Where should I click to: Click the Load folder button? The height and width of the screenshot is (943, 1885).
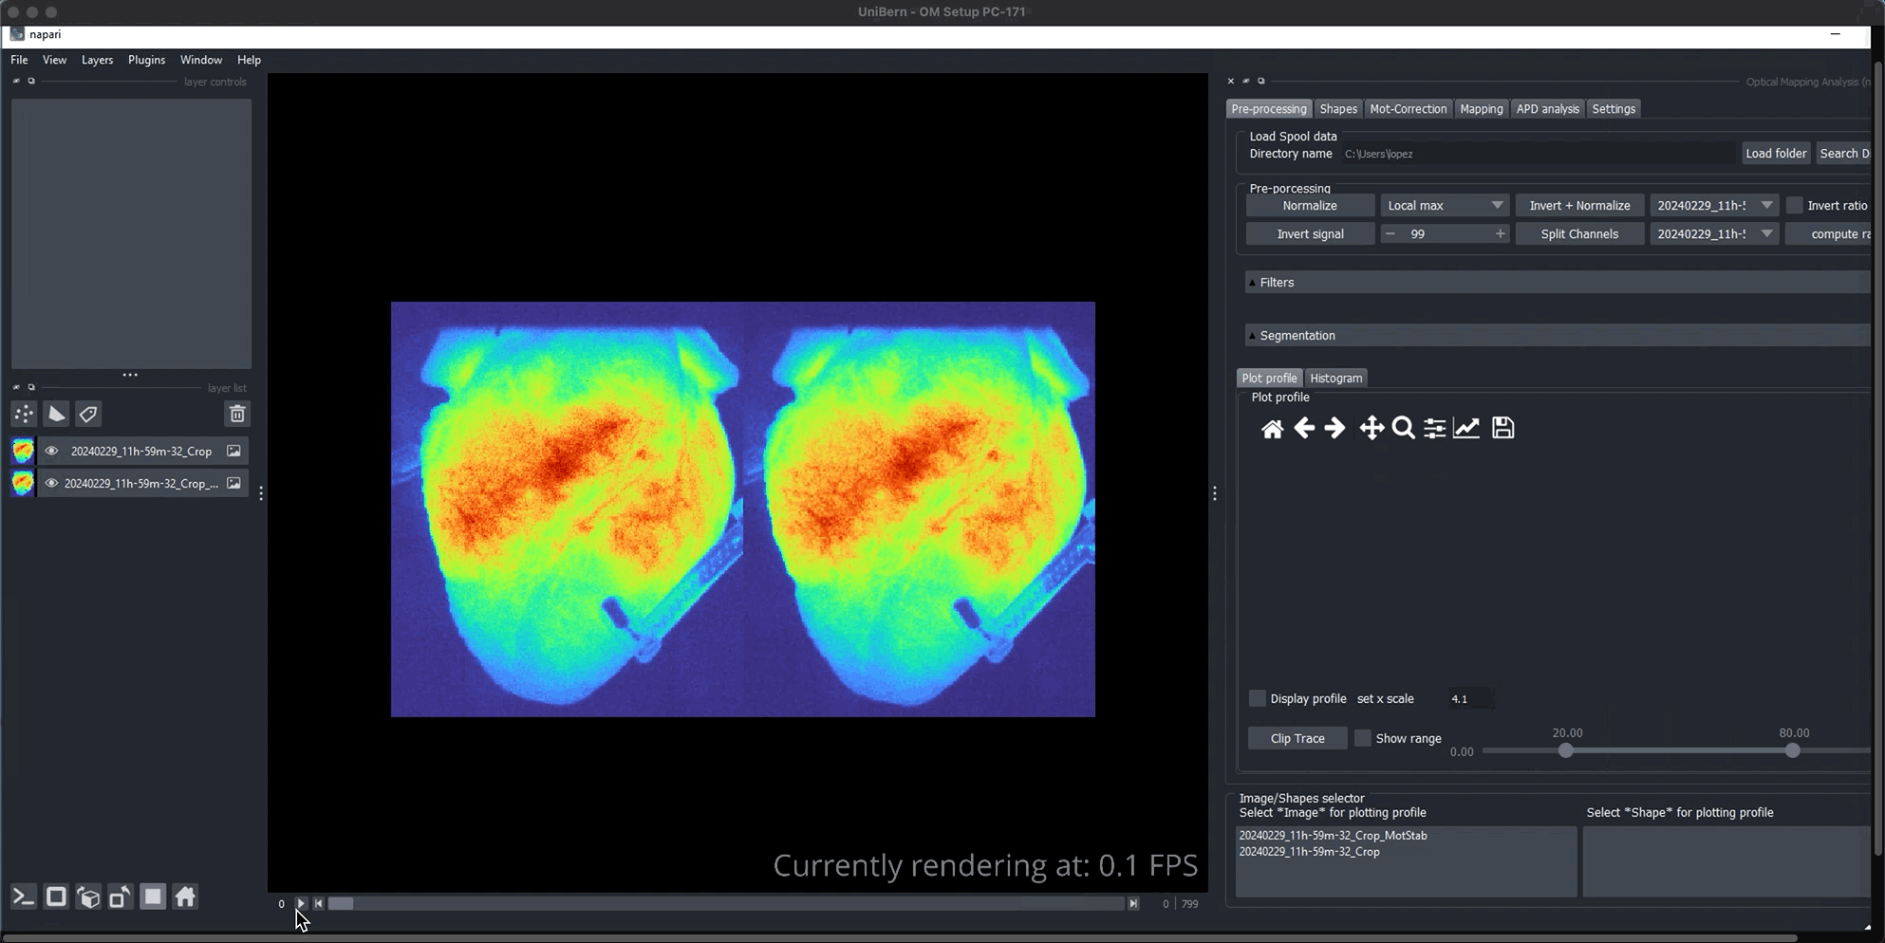coord(1776,154)
